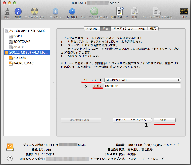Click the 接続バス value USB

click(x=48, y=150)
